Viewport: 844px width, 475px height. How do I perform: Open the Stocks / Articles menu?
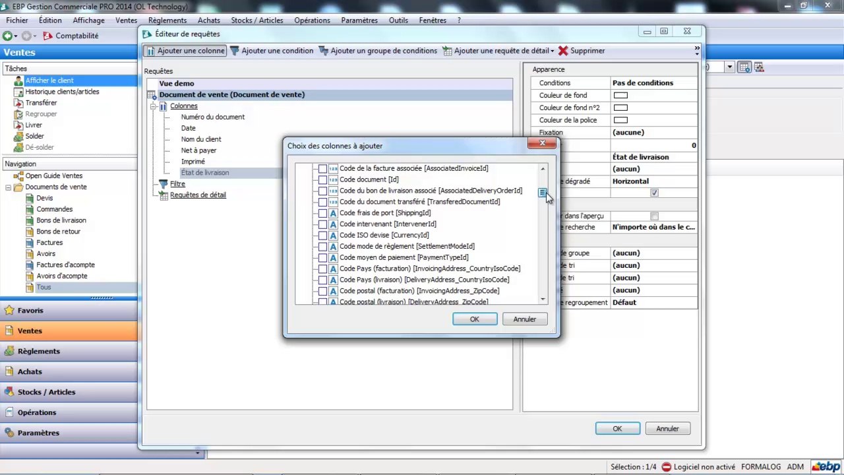(257, 20)
